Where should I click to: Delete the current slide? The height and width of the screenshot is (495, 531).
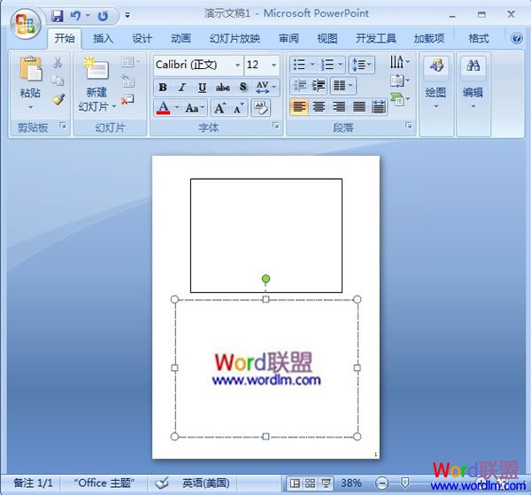point(128,99)
